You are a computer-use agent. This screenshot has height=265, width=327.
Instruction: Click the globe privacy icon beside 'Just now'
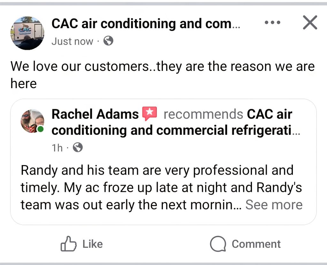(x=108, y=41)
